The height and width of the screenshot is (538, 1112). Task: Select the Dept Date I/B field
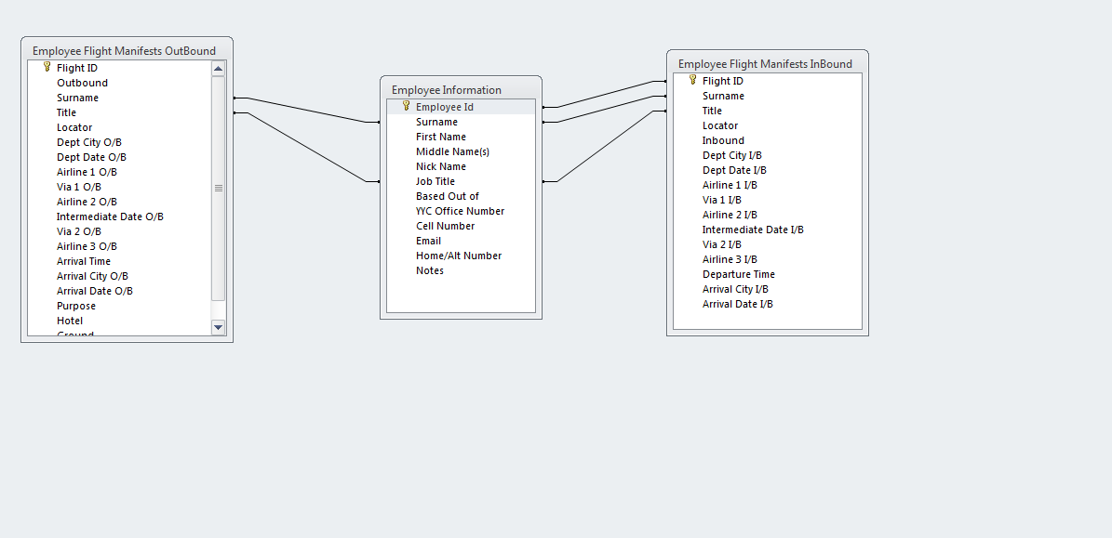pos(735,170)
